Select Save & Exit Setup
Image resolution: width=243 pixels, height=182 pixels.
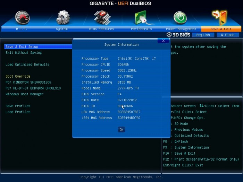pos(38,46)
